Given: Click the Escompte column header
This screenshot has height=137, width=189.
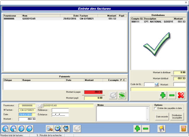Looking at the screenshot, I should pos(111,80).
